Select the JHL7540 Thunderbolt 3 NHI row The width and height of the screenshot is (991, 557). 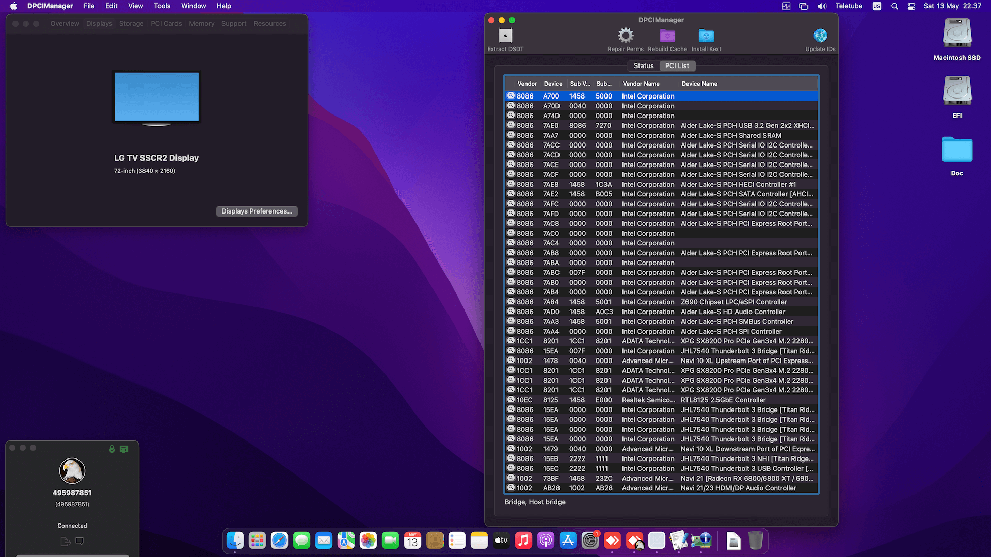tap(661, 458)
